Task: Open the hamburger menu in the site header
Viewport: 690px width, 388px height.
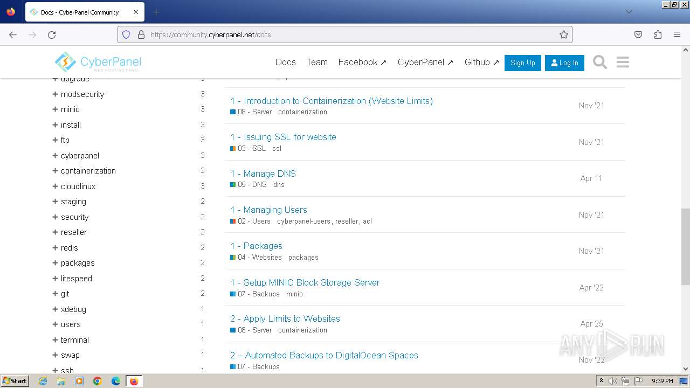Action: point(623,63)
